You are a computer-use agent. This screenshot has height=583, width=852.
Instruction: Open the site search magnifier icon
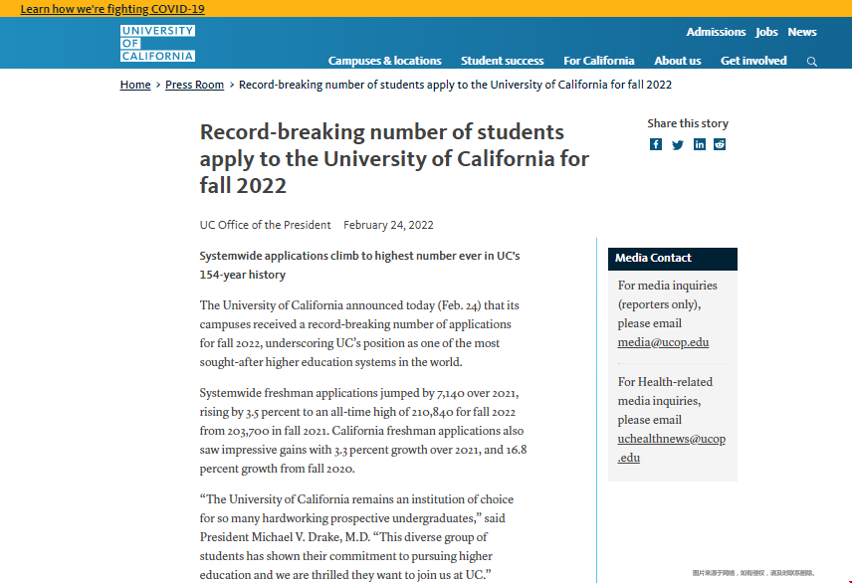tap(812, 62)
